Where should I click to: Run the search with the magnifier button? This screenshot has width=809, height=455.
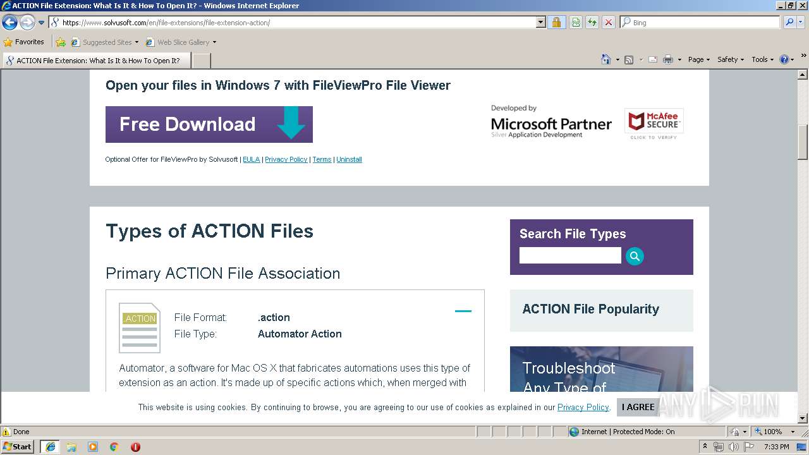[x=789, y=23]
